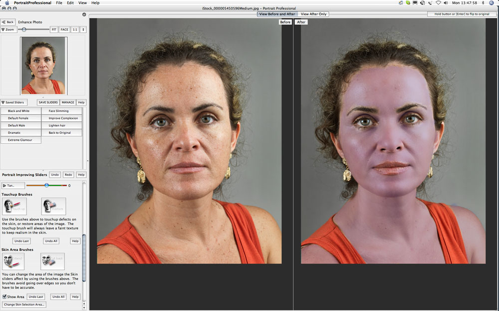Open the File menu
The height and width of the screenshot is (311, 499).
tap(59, 3)
